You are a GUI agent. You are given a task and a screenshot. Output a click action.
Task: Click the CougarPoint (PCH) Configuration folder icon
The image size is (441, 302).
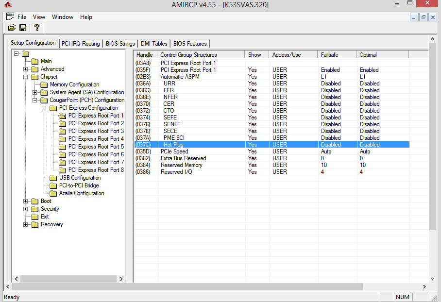[x=44, y=100]
